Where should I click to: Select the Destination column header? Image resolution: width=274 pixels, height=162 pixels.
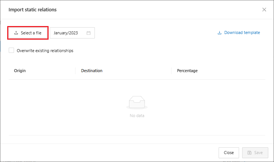[91, 71]
